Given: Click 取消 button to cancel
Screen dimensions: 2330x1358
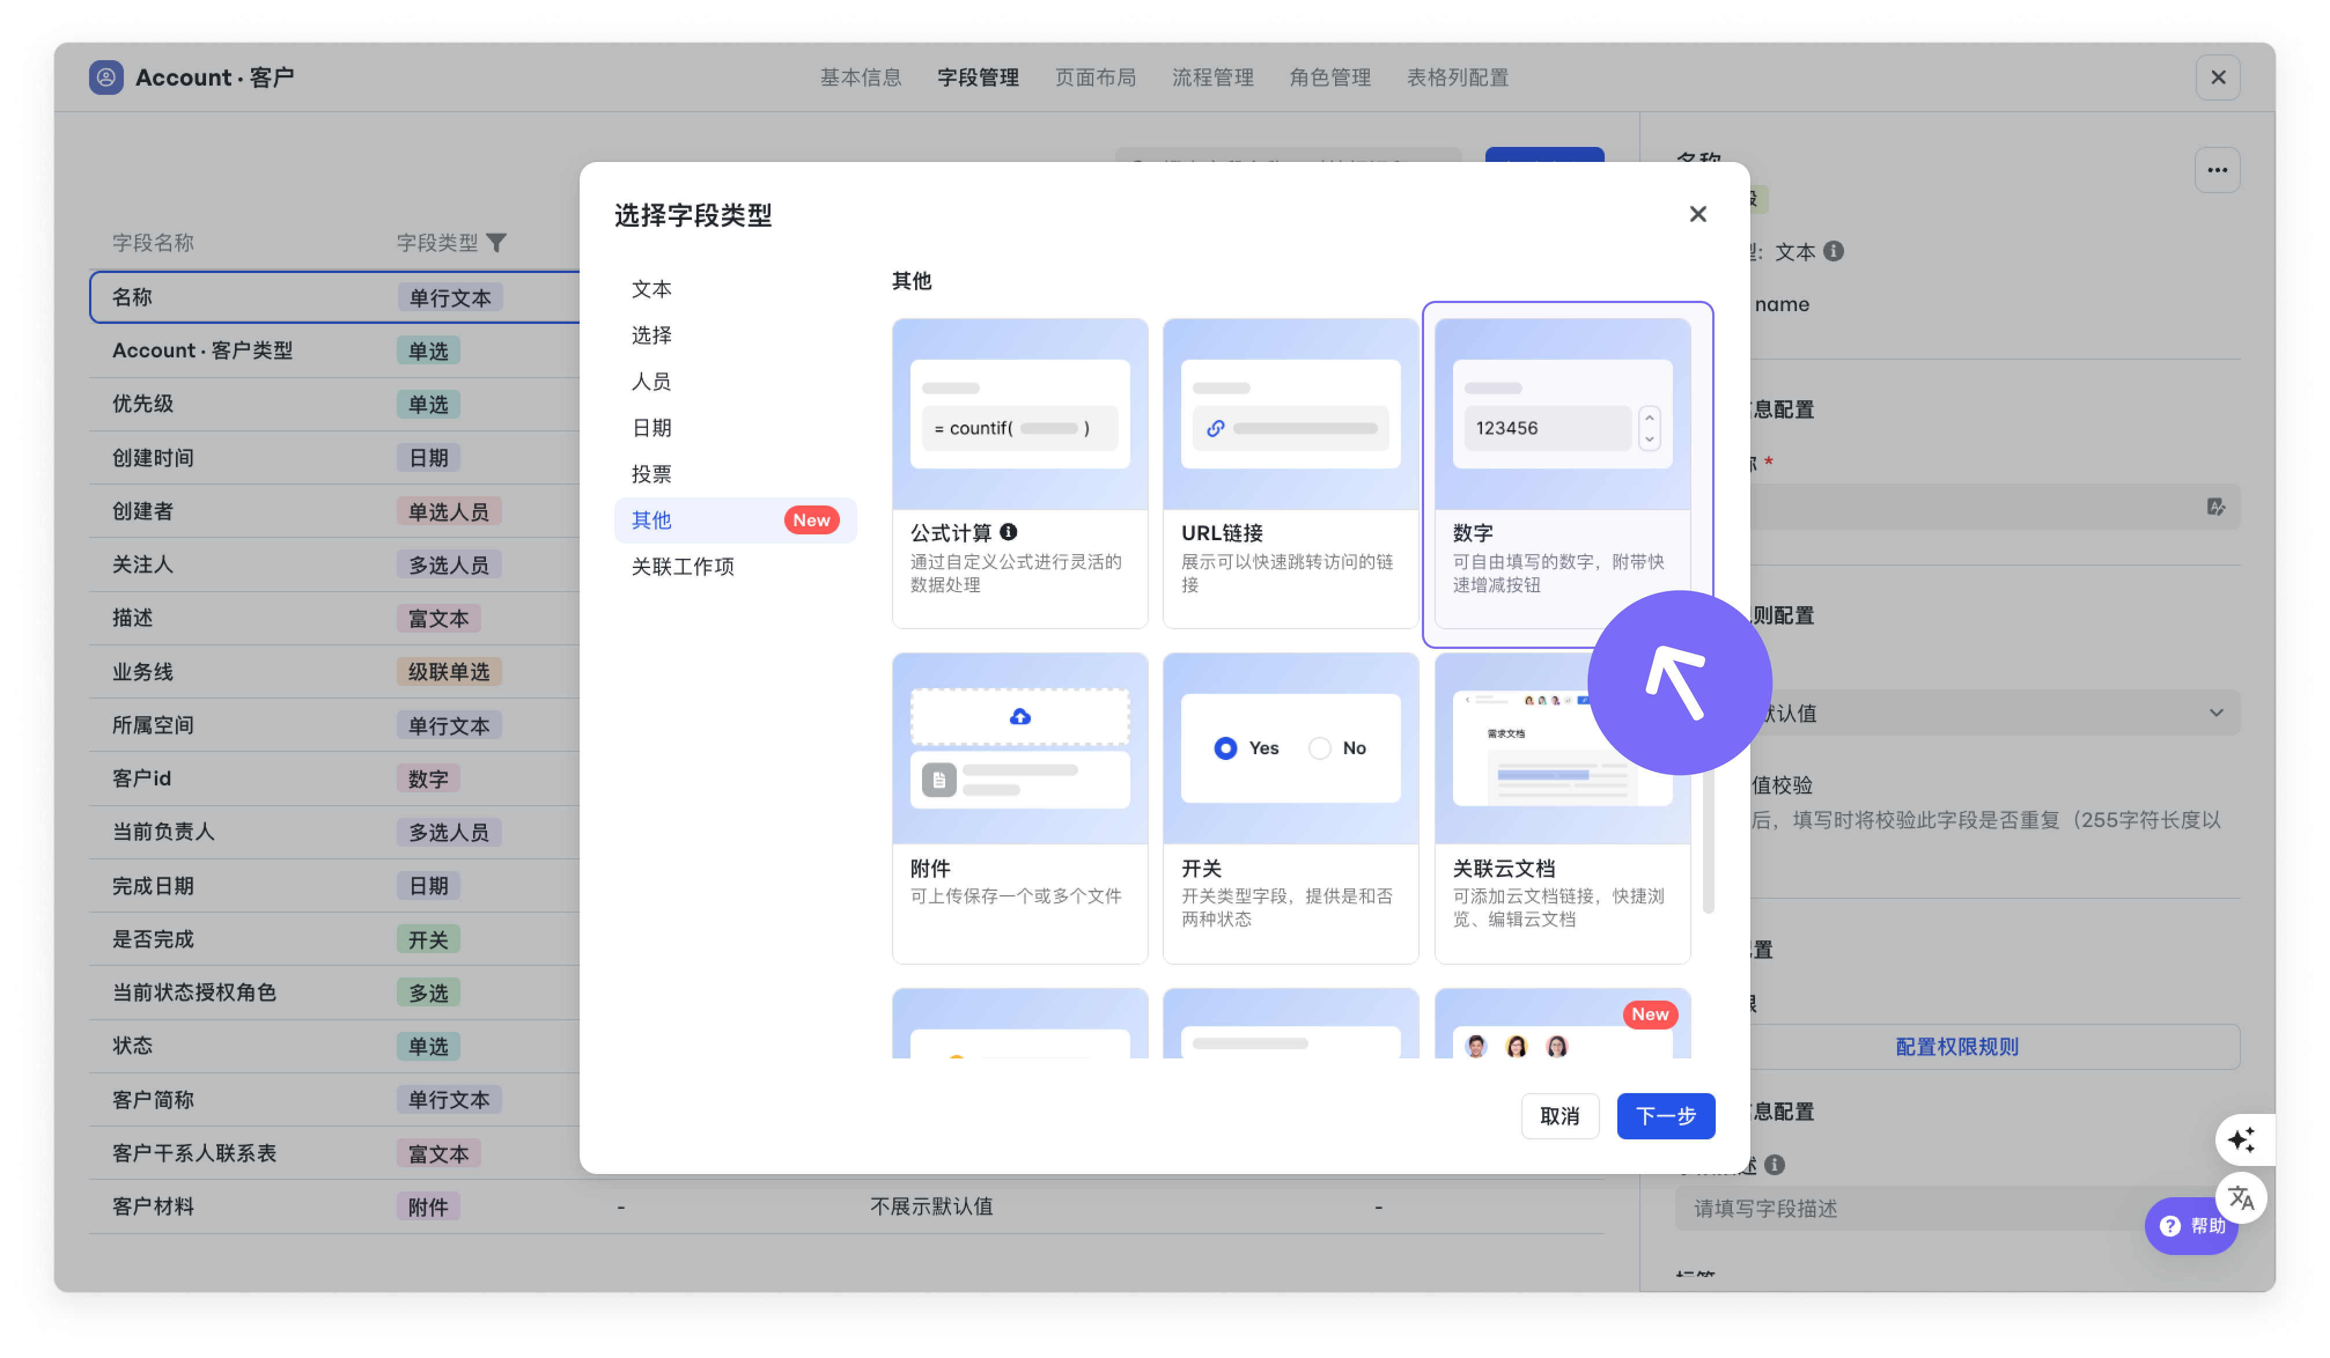Looking at the screenshot, I should (1560, 1116).
